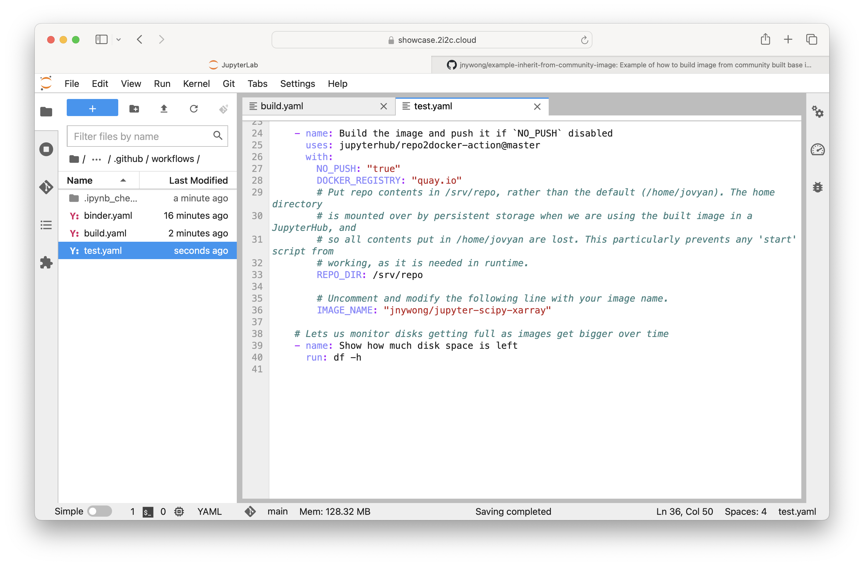The height and width of the screenshot is (566, 864).
Task: Refresh the file browser list
Action: 193,109
